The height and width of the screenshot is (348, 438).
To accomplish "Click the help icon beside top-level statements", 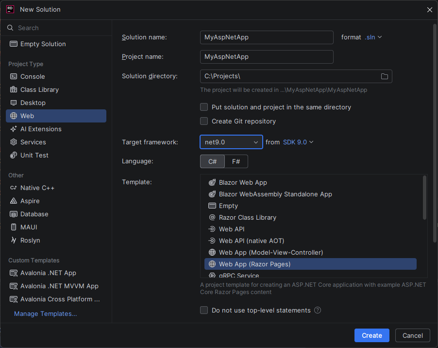I will coord(317,310).
